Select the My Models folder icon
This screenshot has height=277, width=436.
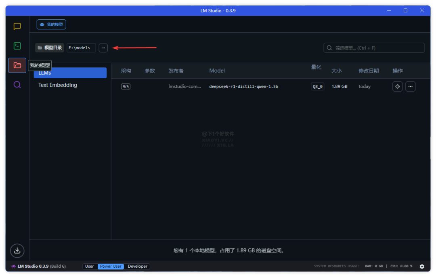point(17,65)
